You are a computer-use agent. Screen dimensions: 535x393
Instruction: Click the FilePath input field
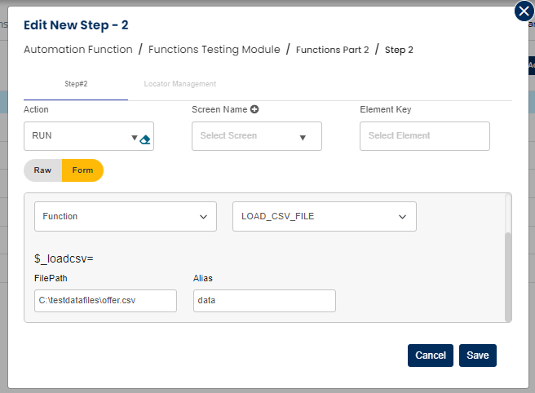105,300
